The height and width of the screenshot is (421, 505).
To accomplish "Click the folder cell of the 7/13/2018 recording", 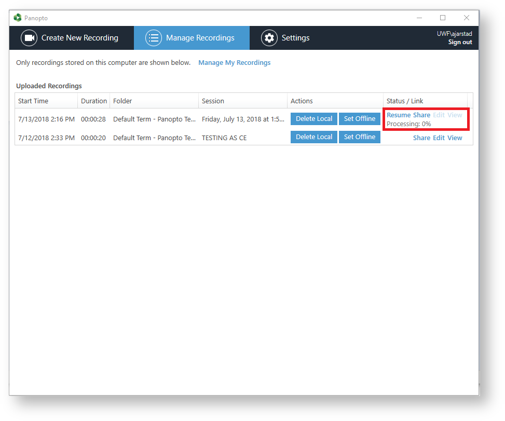I will point(154,119).
